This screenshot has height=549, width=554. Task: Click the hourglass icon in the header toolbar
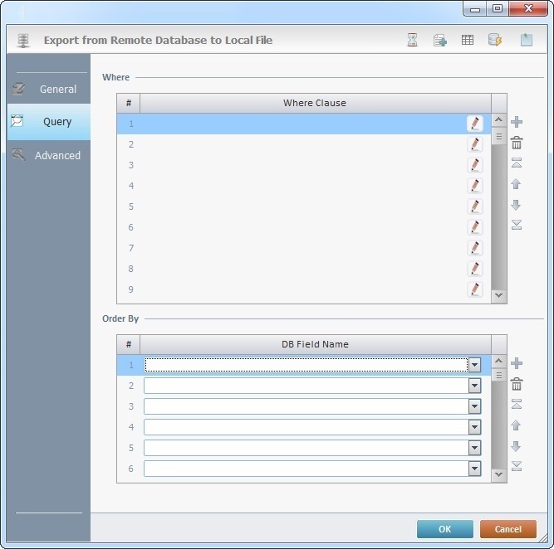[x=412, y=40]
